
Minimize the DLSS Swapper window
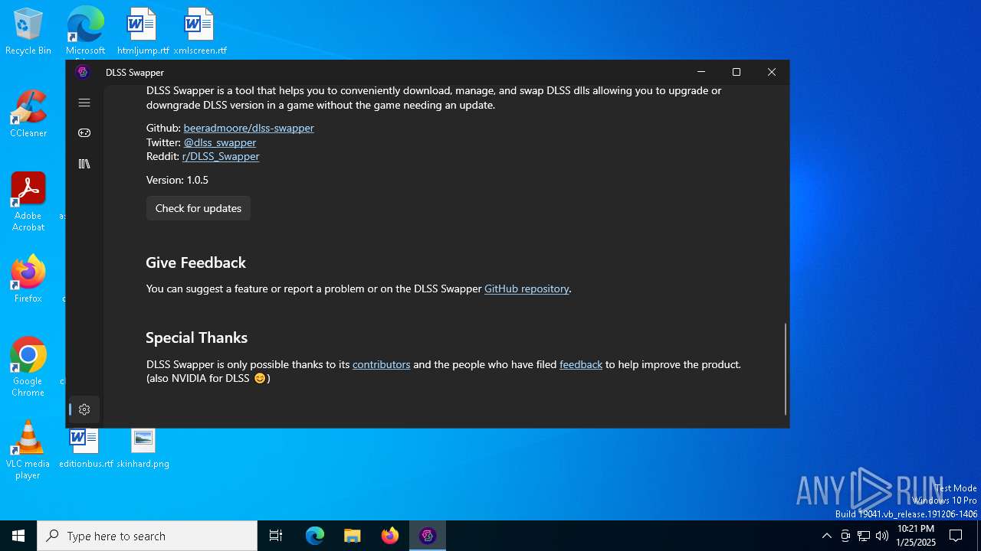[700, 72]
